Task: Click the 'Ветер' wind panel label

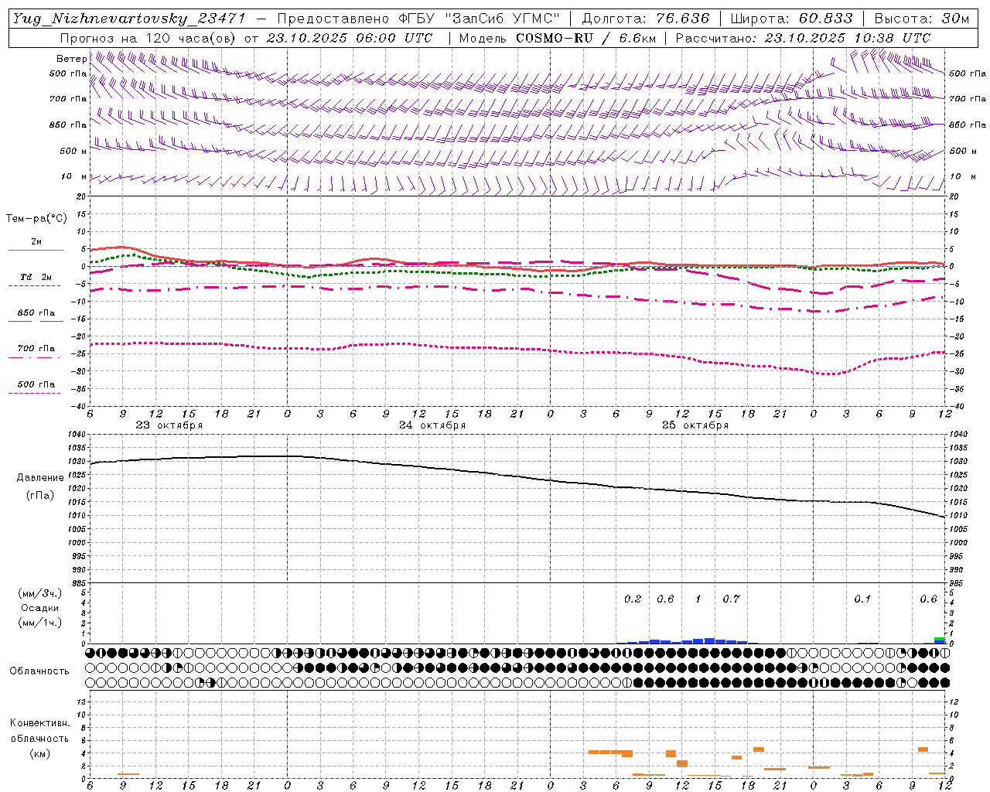Action: 71,59
